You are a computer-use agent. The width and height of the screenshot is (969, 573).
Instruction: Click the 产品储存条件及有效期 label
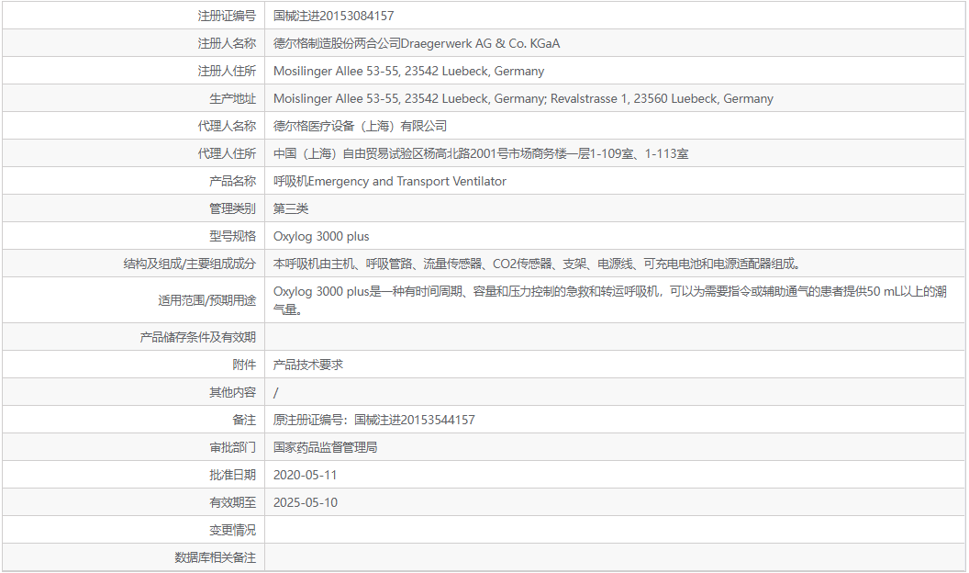(x=198, y=337)
